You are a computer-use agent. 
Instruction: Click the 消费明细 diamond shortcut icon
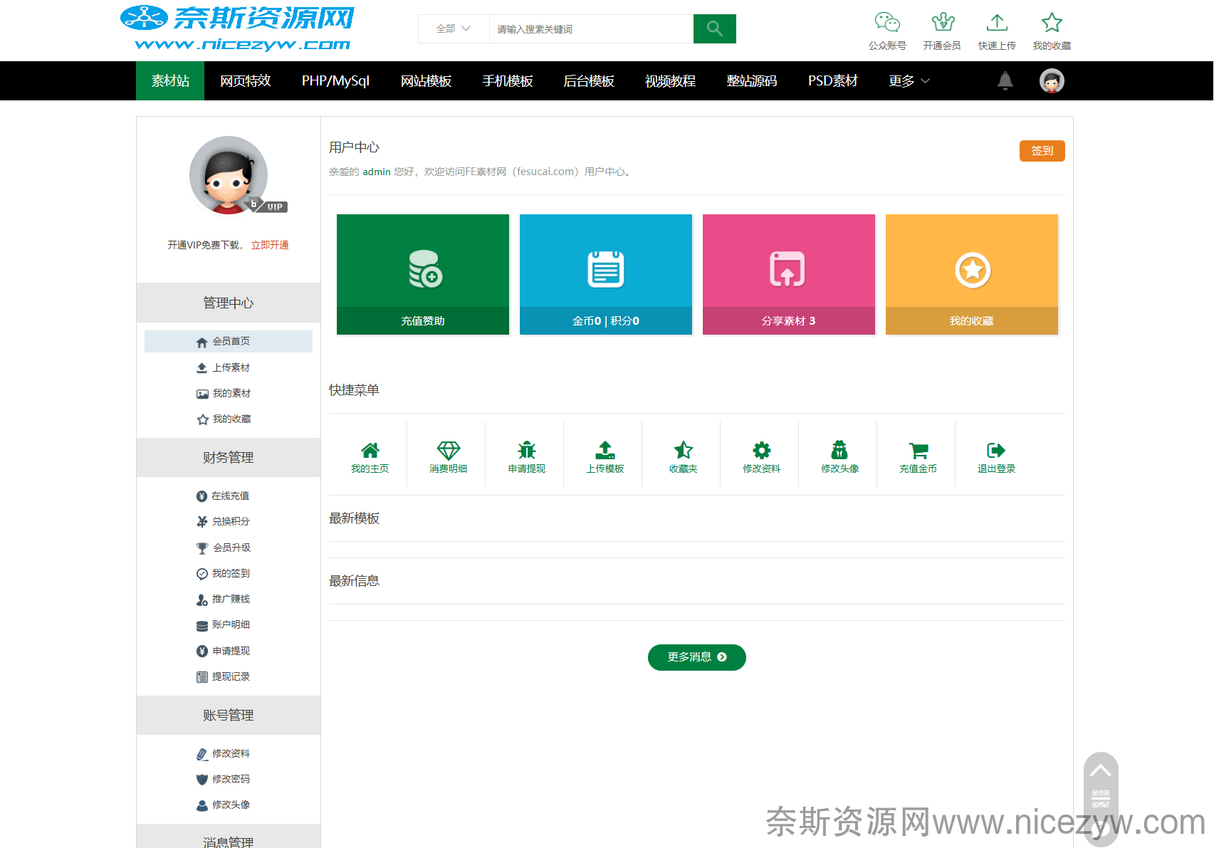[448, 451]
